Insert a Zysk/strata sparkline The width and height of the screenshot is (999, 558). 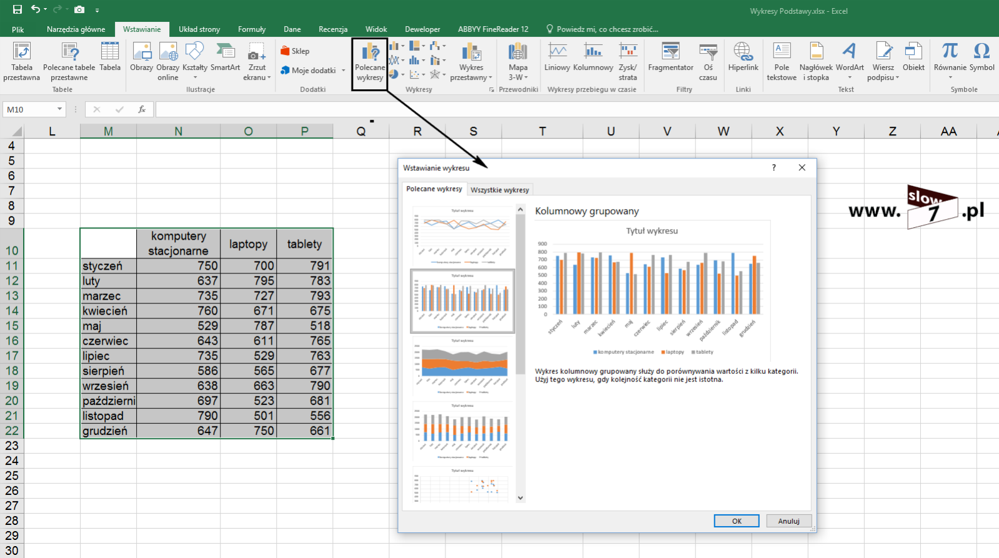[x=628, y=62]
